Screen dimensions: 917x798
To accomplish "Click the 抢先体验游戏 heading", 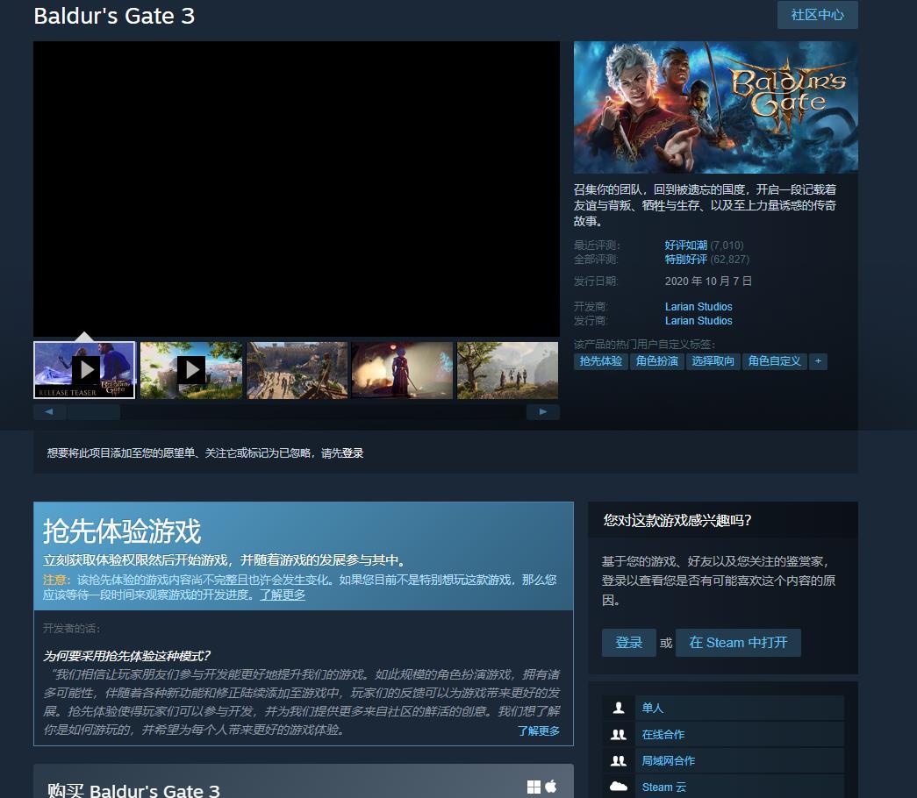I will point(122,531).
